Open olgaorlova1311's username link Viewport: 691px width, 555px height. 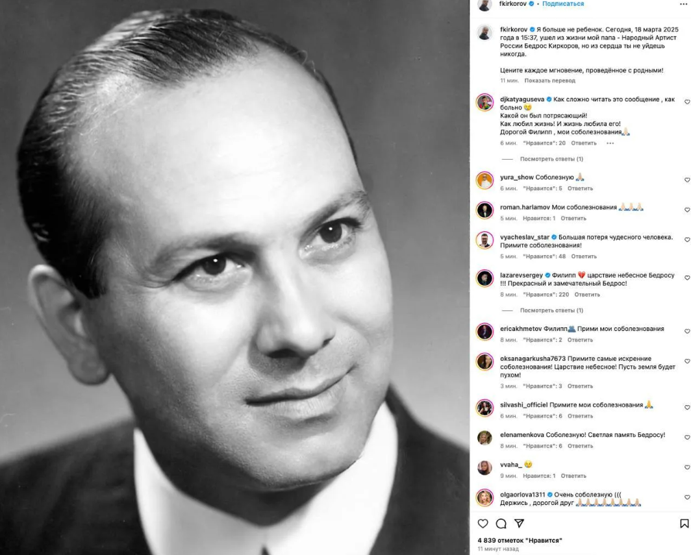(x=523, y=495)
